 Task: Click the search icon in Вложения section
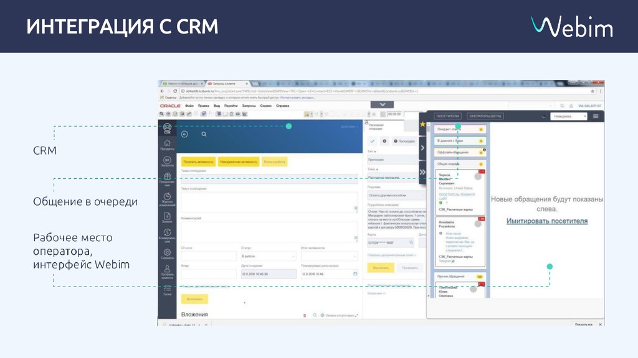click(x=315, y=315)
